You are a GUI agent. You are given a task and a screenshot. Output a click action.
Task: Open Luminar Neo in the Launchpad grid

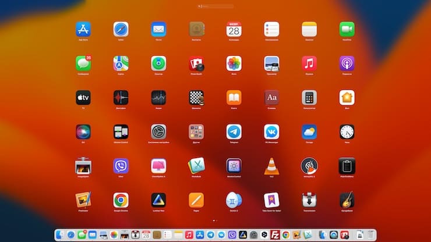click(x=158, y=200)
